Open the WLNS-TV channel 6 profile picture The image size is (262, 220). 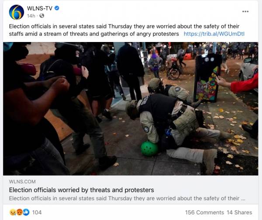(x=17, y=12)
